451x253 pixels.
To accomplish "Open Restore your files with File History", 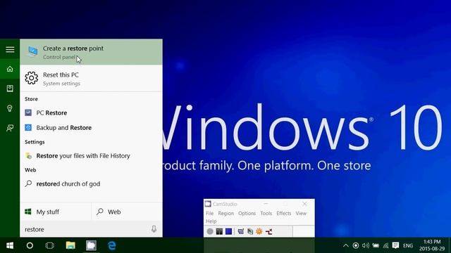I will click(x=91, y=156).
